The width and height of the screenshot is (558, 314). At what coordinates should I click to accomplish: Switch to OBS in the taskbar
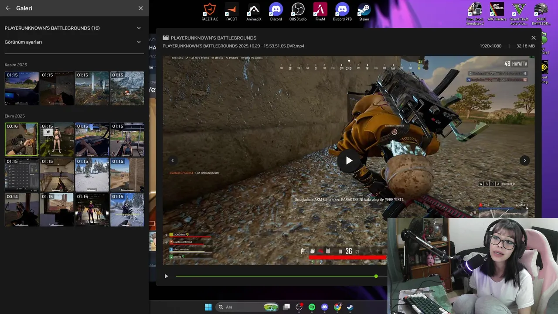(299, 307)
